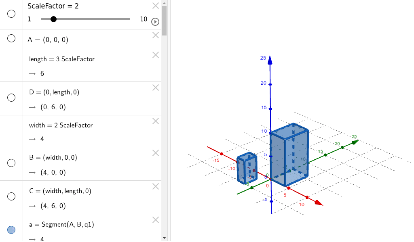Toggle point C's visibility circle
This screenshot has width=414, height=242.
[x=11, y=196]
